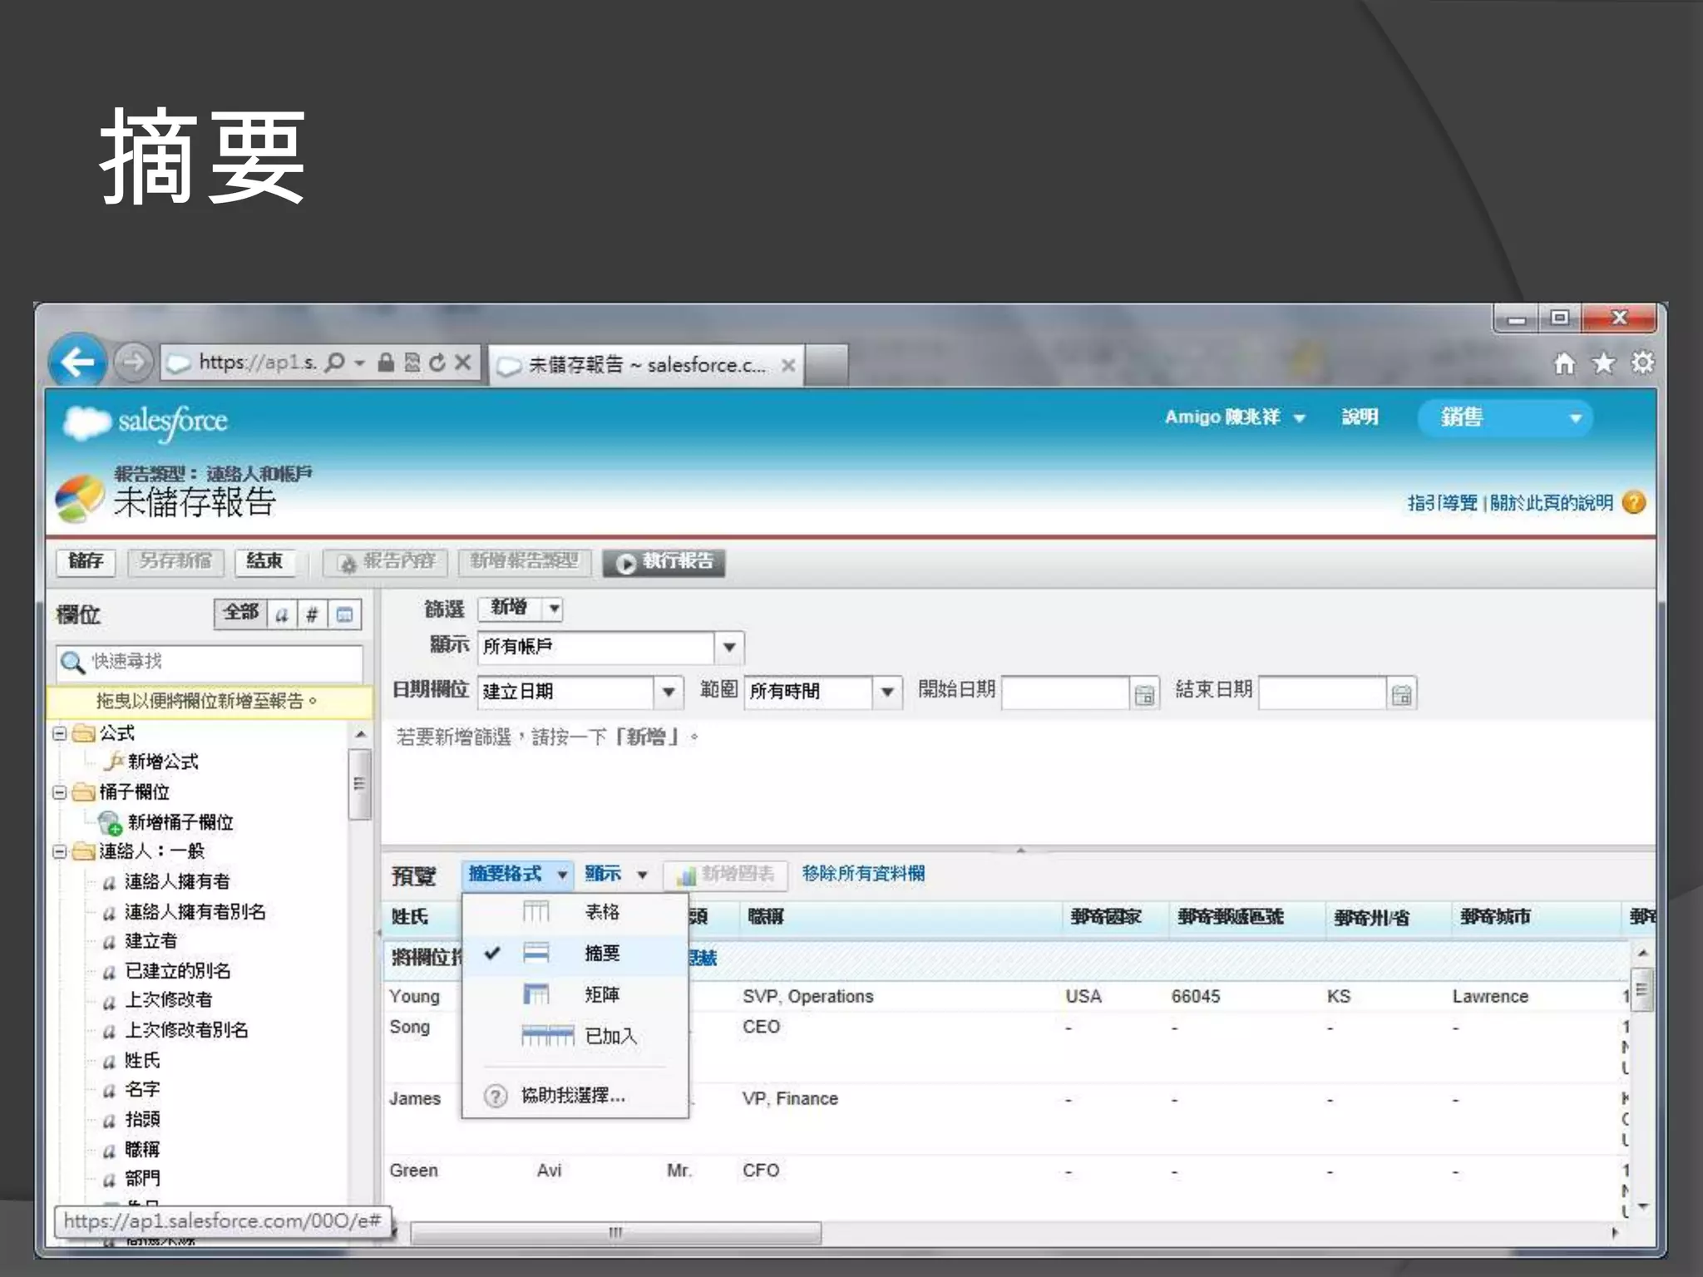Select 已加入 format in menu
This screenshot has width=1703, height=1277.
point(610,1036)
